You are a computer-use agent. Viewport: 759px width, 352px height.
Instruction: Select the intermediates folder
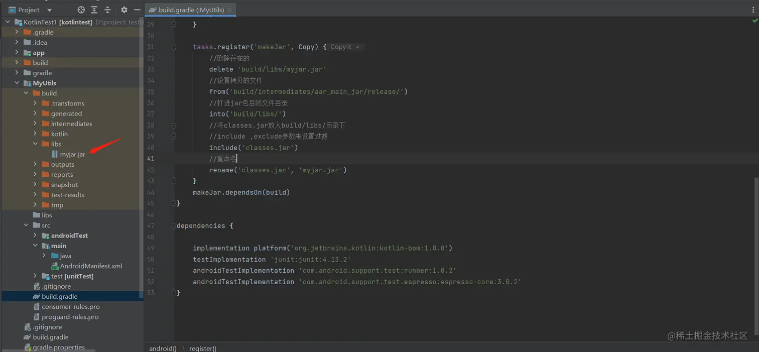(71, 124)
